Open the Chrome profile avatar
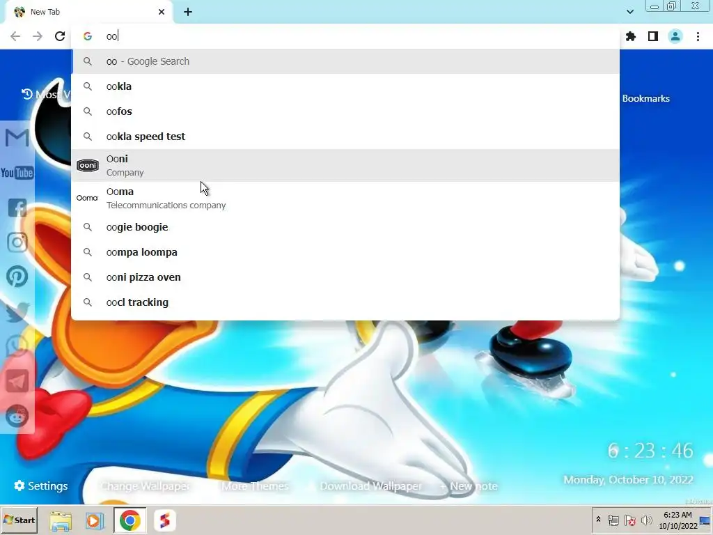This screenshot has height=535, width=713. [x=675, y=36]
